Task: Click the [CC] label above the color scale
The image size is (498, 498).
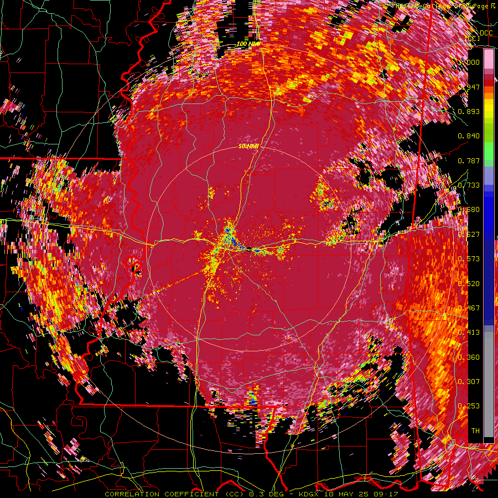Action: click(x=473, y=38)
